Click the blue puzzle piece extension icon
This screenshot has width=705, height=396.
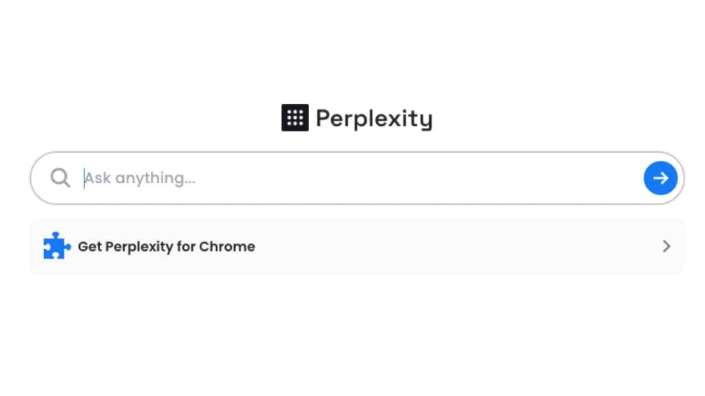click(x=56, y=246)
